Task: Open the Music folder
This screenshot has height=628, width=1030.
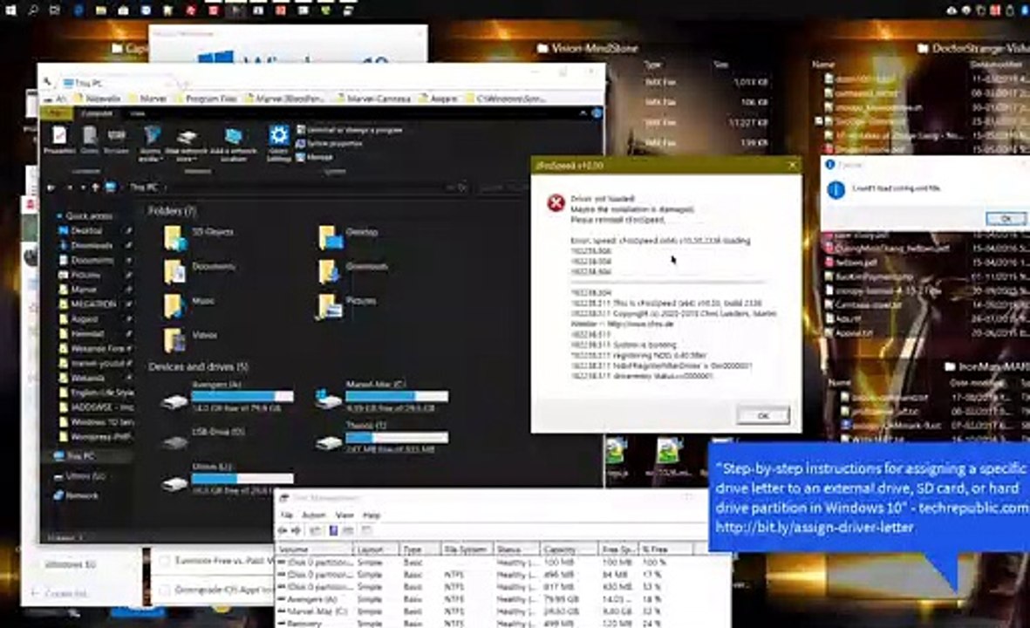Action: pos(189,304)
